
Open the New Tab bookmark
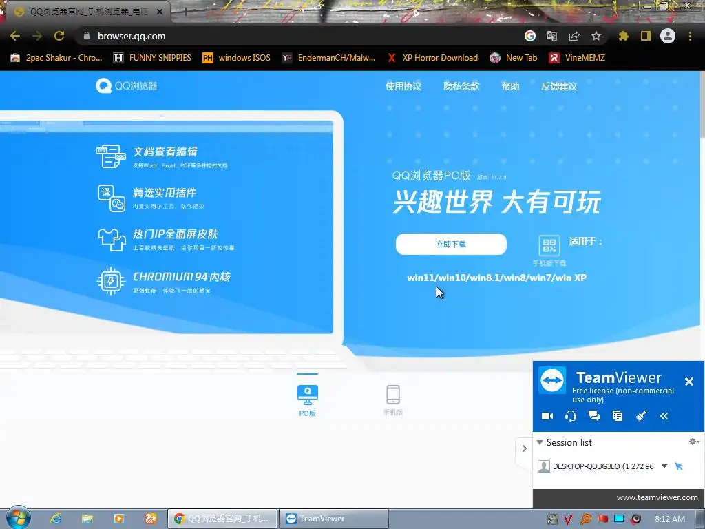pyautogui.click(x=514, y=58)
